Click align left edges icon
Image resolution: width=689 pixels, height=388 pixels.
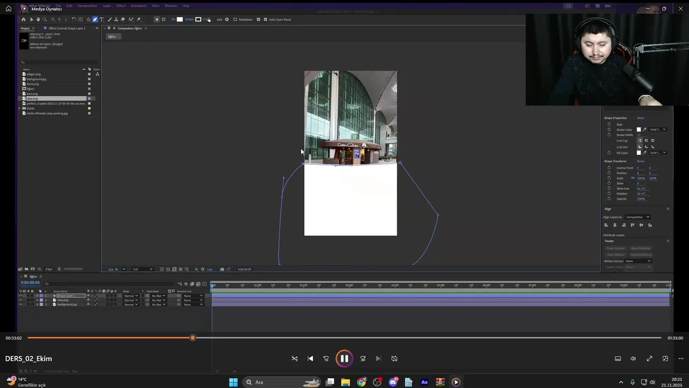coord(606,225)
